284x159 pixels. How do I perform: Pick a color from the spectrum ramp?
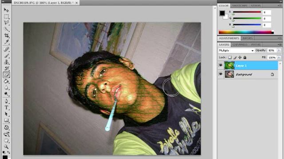tap(246, 32)
